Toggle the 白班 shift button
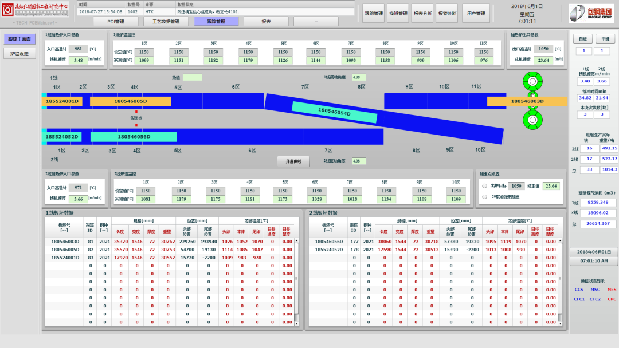 tap(582, 39)
